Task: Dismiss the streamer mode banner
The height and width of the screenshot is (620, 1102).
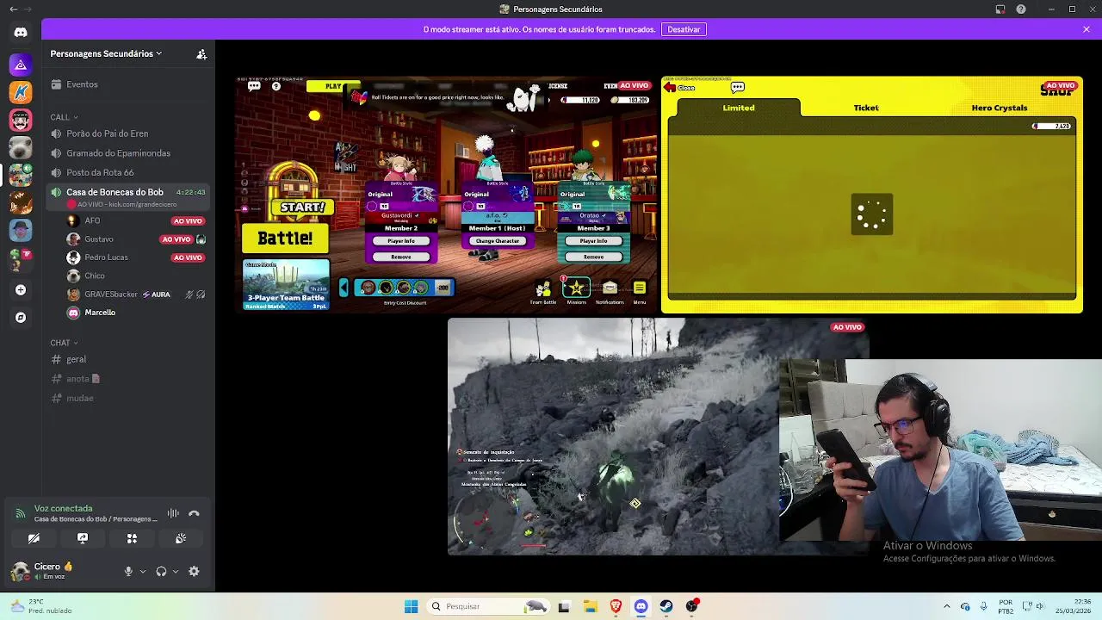Action: 1087,29
